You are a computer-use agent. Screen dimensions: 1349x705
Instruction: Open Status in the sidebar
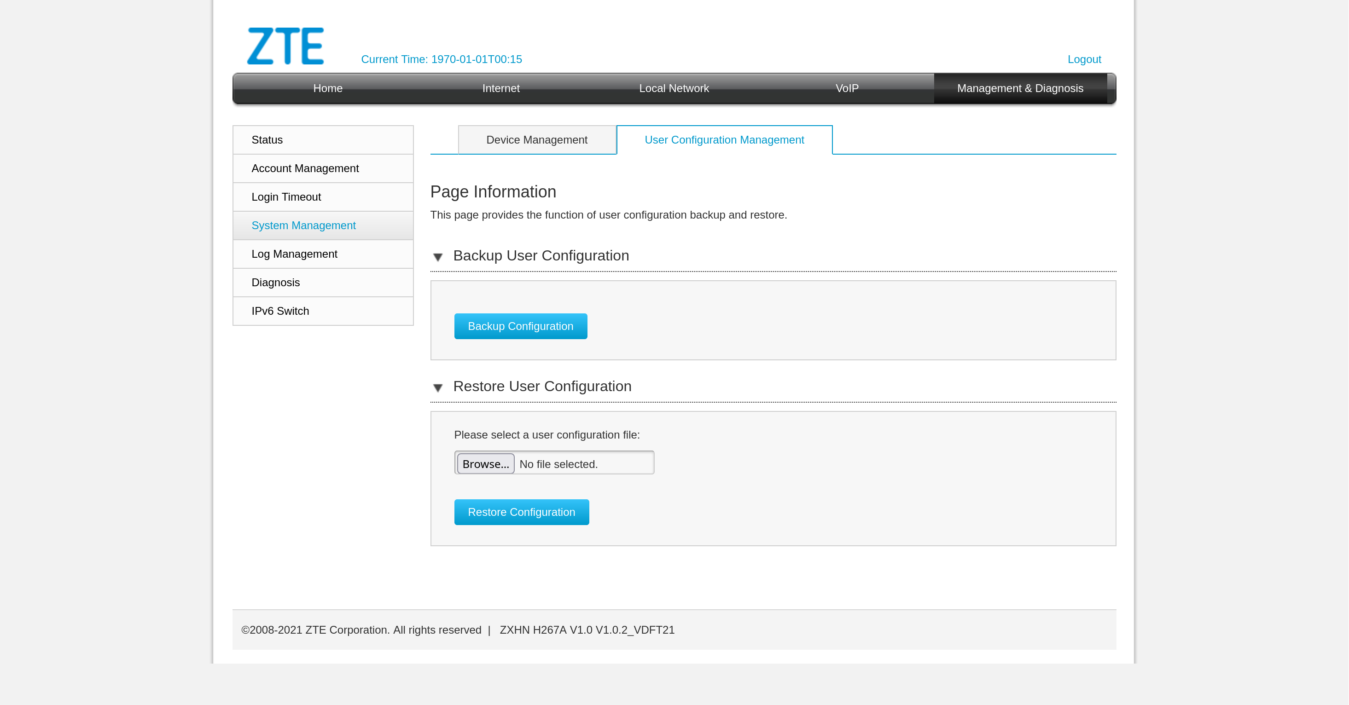click(x=267, y=140)
